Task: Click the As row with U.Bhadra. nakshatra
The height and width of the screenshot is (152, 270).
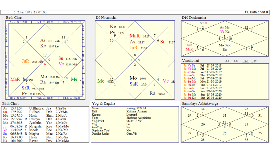Action: tap(35, 108)
